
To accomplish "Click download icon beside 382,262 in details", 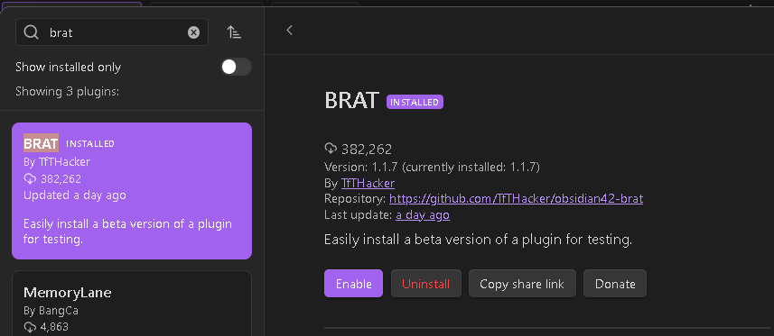I will 331,148.
